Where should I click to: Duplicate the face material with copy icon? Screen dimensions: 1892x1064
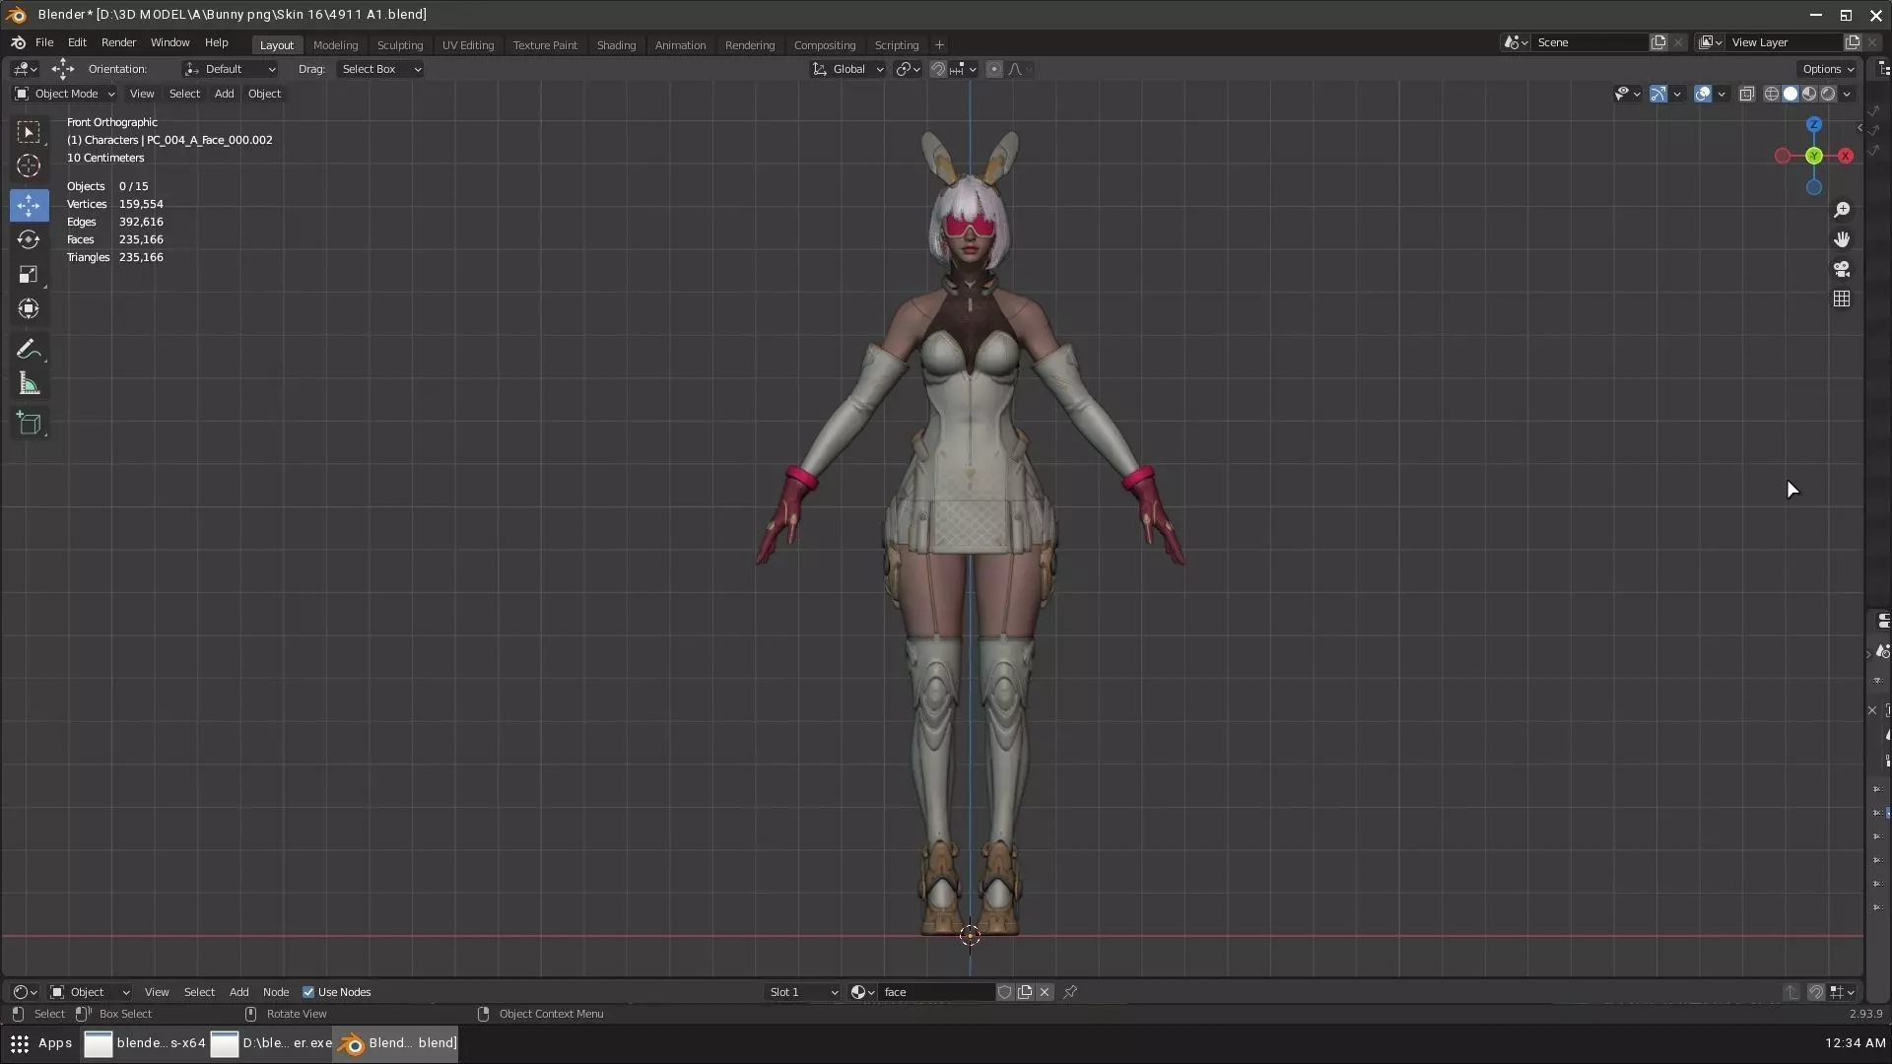[1025, 992]
